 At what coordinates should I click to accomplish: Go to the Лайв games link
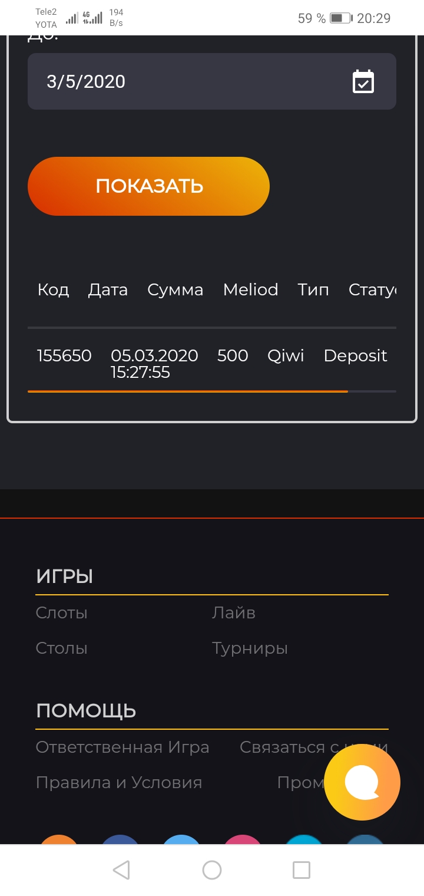point(234,613)
